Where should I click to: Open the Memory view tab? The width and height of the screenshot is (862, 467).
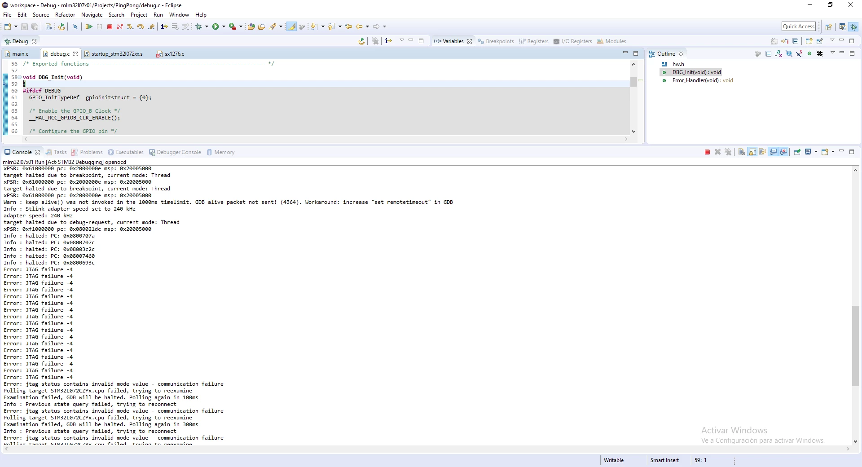[x=220, y=152]
